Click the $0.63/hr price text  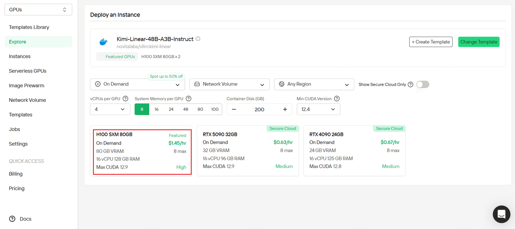(283, 142)
